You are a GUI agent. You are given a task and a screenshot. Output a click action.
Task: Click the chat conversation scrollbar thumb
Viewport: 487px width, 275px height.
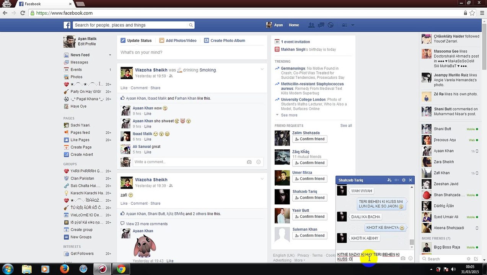tap(412, 242)
